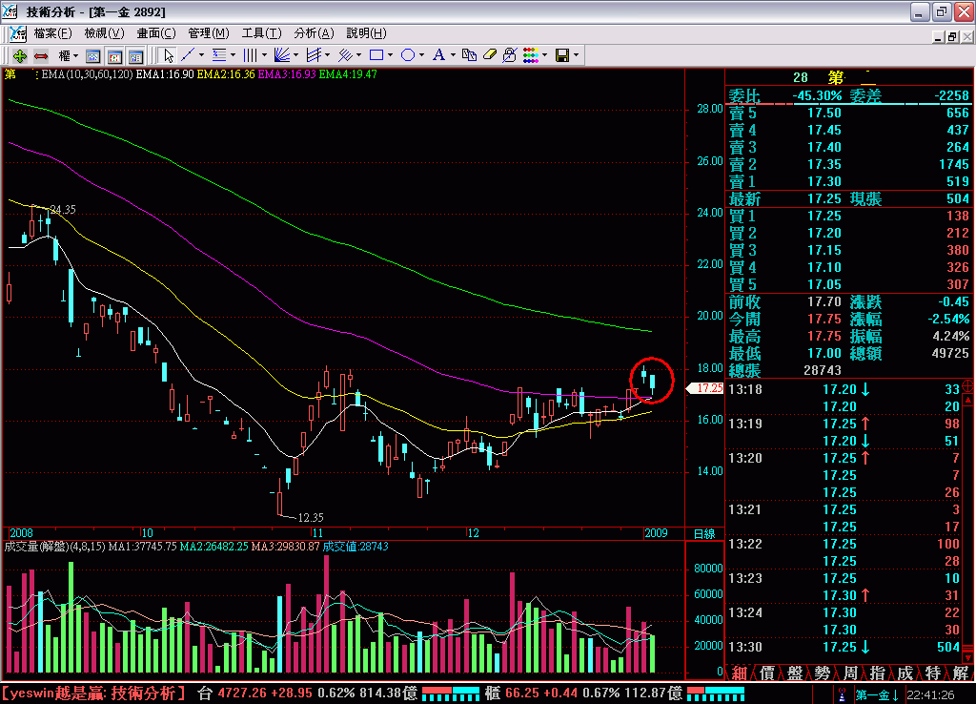Click the crossed-out lock icon
Image resolution: width=976 pixels, height=704 pixels.
(x=510, y=55)
